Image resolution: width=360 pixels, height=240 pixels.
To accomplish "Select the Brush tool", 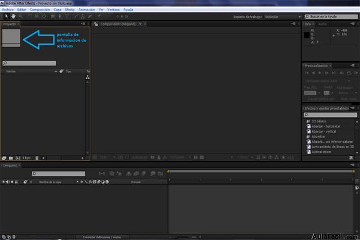I will pos(76,16).
